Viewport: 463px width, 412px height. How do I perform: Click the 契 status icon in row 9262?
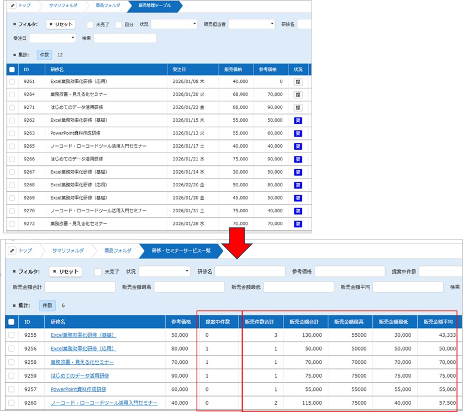(x=298, y=120)
